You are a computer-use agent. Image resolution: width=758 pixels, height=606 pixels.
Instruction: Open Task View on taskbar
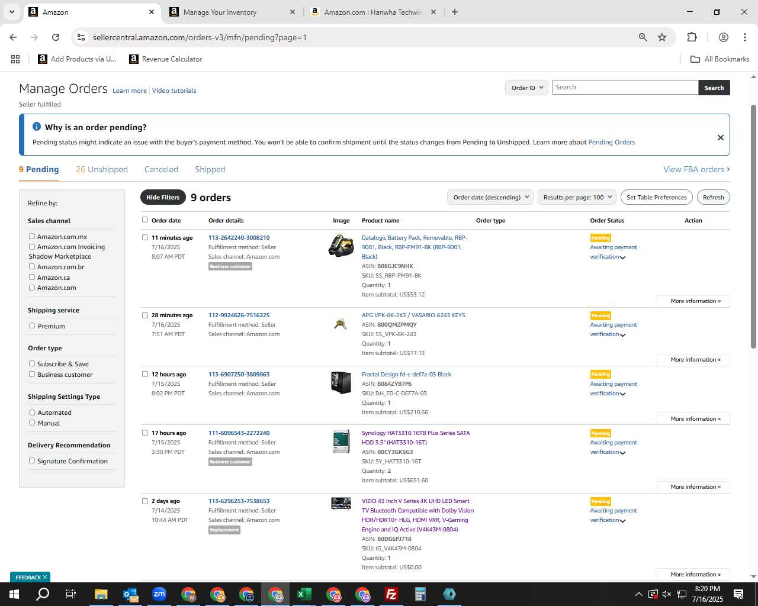coord(71,594)
